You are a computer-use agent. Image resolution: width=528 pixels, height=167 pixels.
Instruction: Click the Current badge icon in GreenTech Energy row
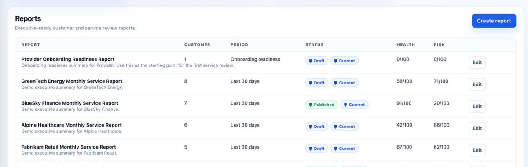(x=335, y=83)
